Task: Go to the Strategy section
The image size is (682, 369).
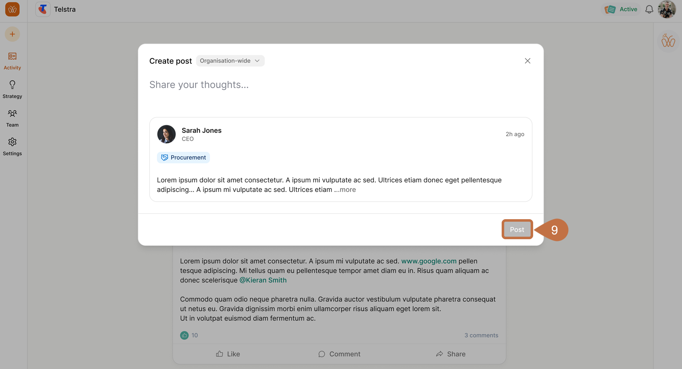Action: pyautogui.click(x=12, y=89)
